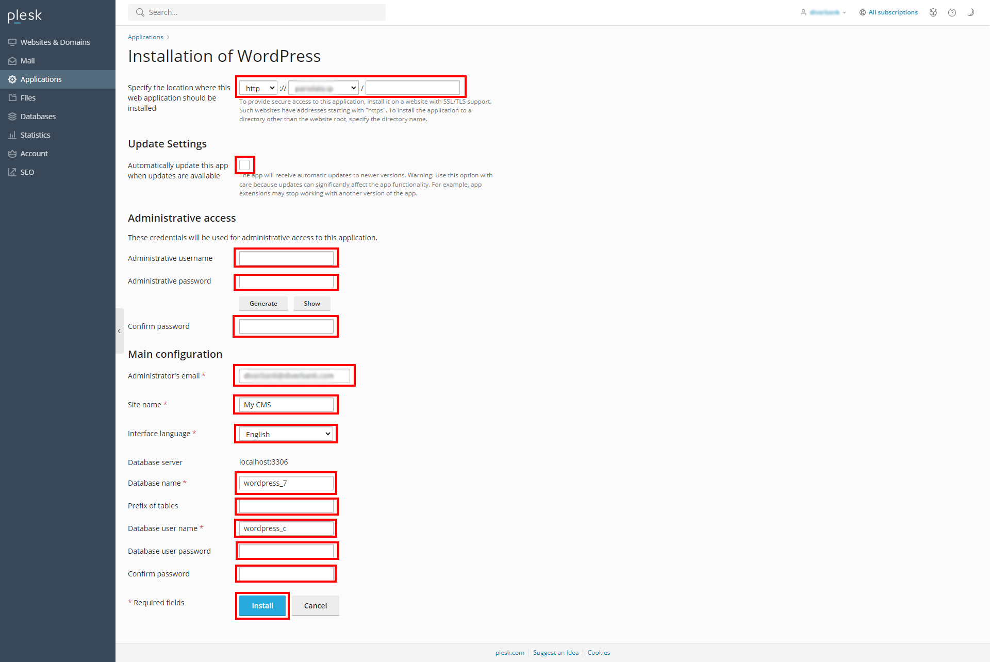Click the Administrator's email field

point(294,376)
